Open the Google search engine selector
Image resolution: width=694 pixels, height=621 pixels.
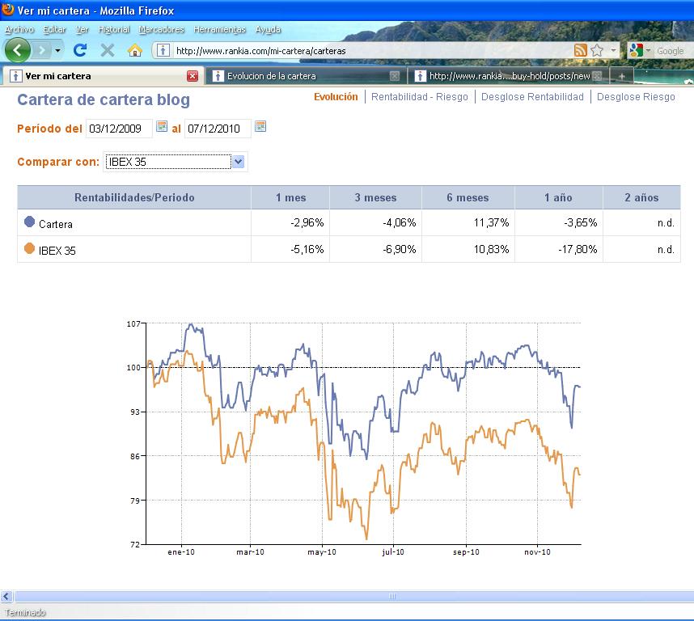640,50
